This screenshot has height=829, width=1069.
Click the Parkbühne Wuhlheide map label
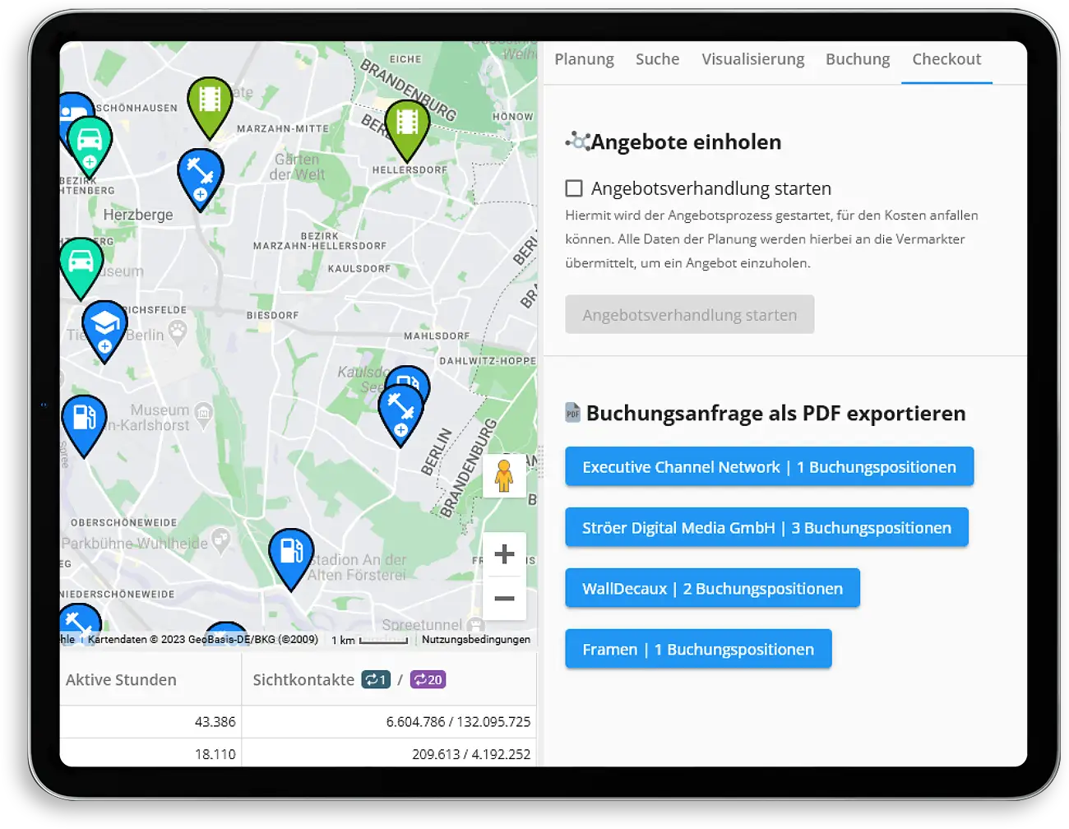click(x=135, y=543)
